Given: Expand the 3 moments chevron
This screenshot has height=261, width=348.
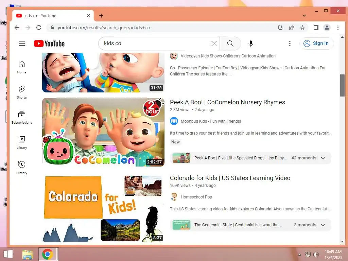Looking at the screenshot, I should 323,225.
